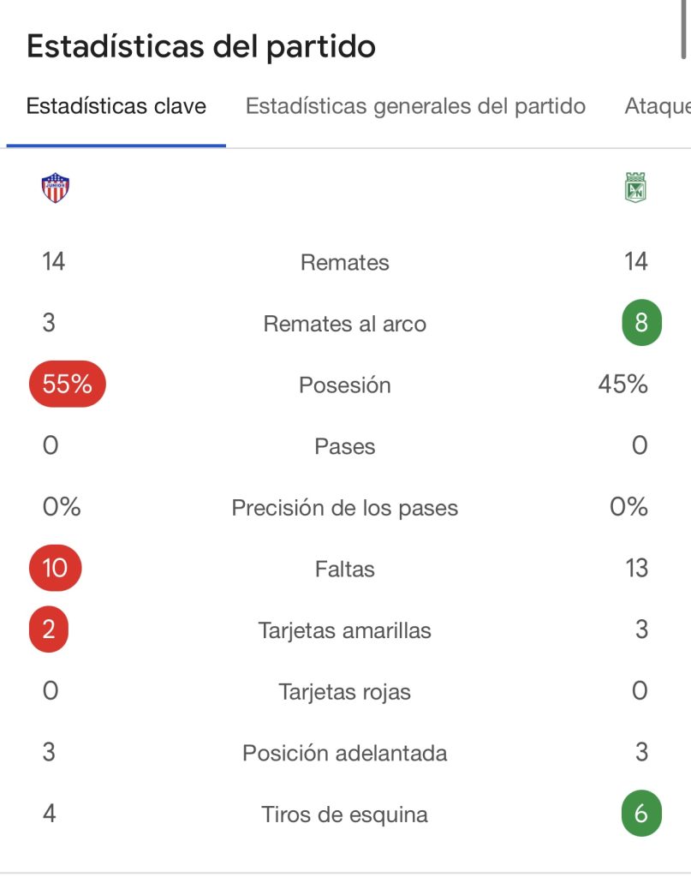This screenshot has height=877, width=691.
Task: Select the Posición adelantada label
Action: pyautogui.click(x=345, y=754)
